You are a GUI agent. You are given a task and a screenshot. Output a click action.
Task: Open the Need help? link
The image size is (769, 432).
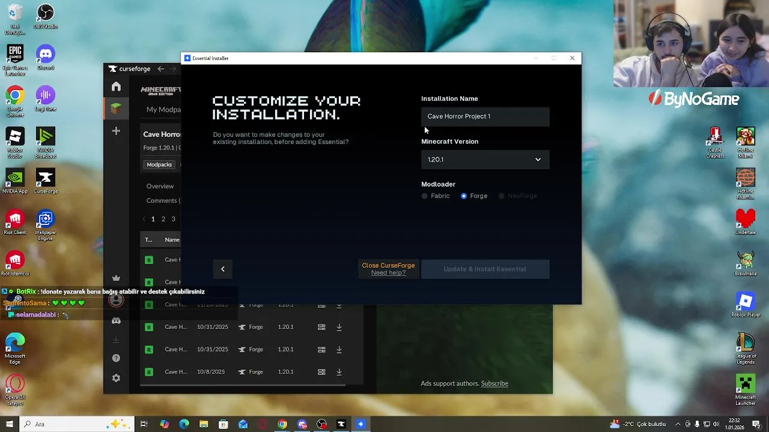(388, 273)
